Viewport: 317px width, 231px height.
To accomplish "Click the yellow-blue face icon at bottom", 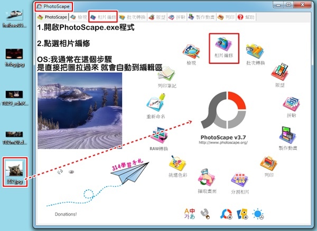I will tap(242, 214).
